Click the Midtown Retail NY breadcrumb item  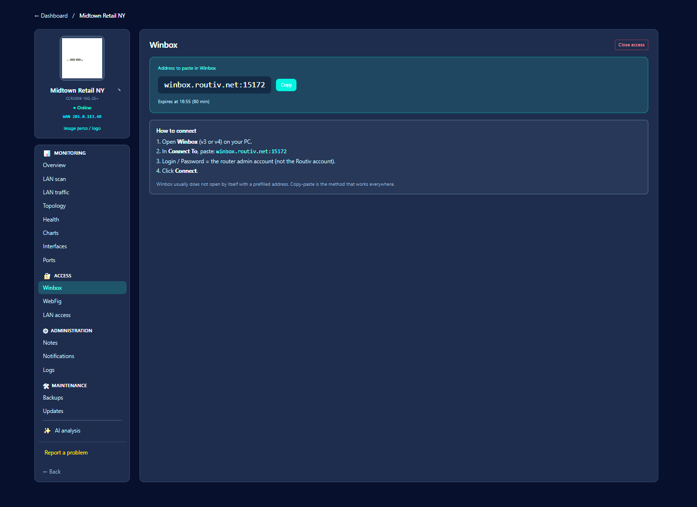click(102, 16)
